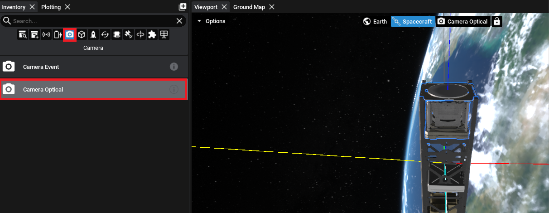Show info for Camera Event
Viewport: 549px width, 213px height.
tap(173, 67)
